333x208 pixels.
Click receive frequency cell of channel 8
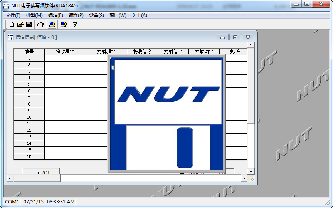[65, 104]
